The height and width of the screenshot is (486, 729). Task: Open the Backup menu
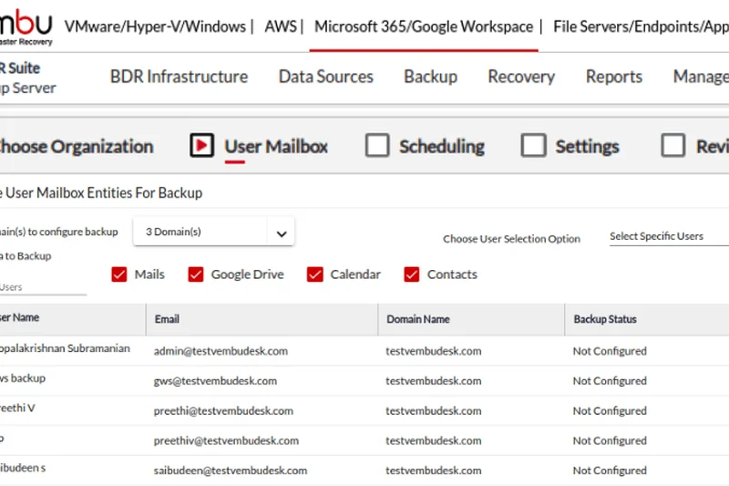[430, 77]
